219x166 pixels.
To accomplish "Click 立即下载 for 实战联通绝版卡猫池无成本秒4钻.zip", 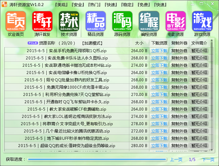I will coord(159,65).
